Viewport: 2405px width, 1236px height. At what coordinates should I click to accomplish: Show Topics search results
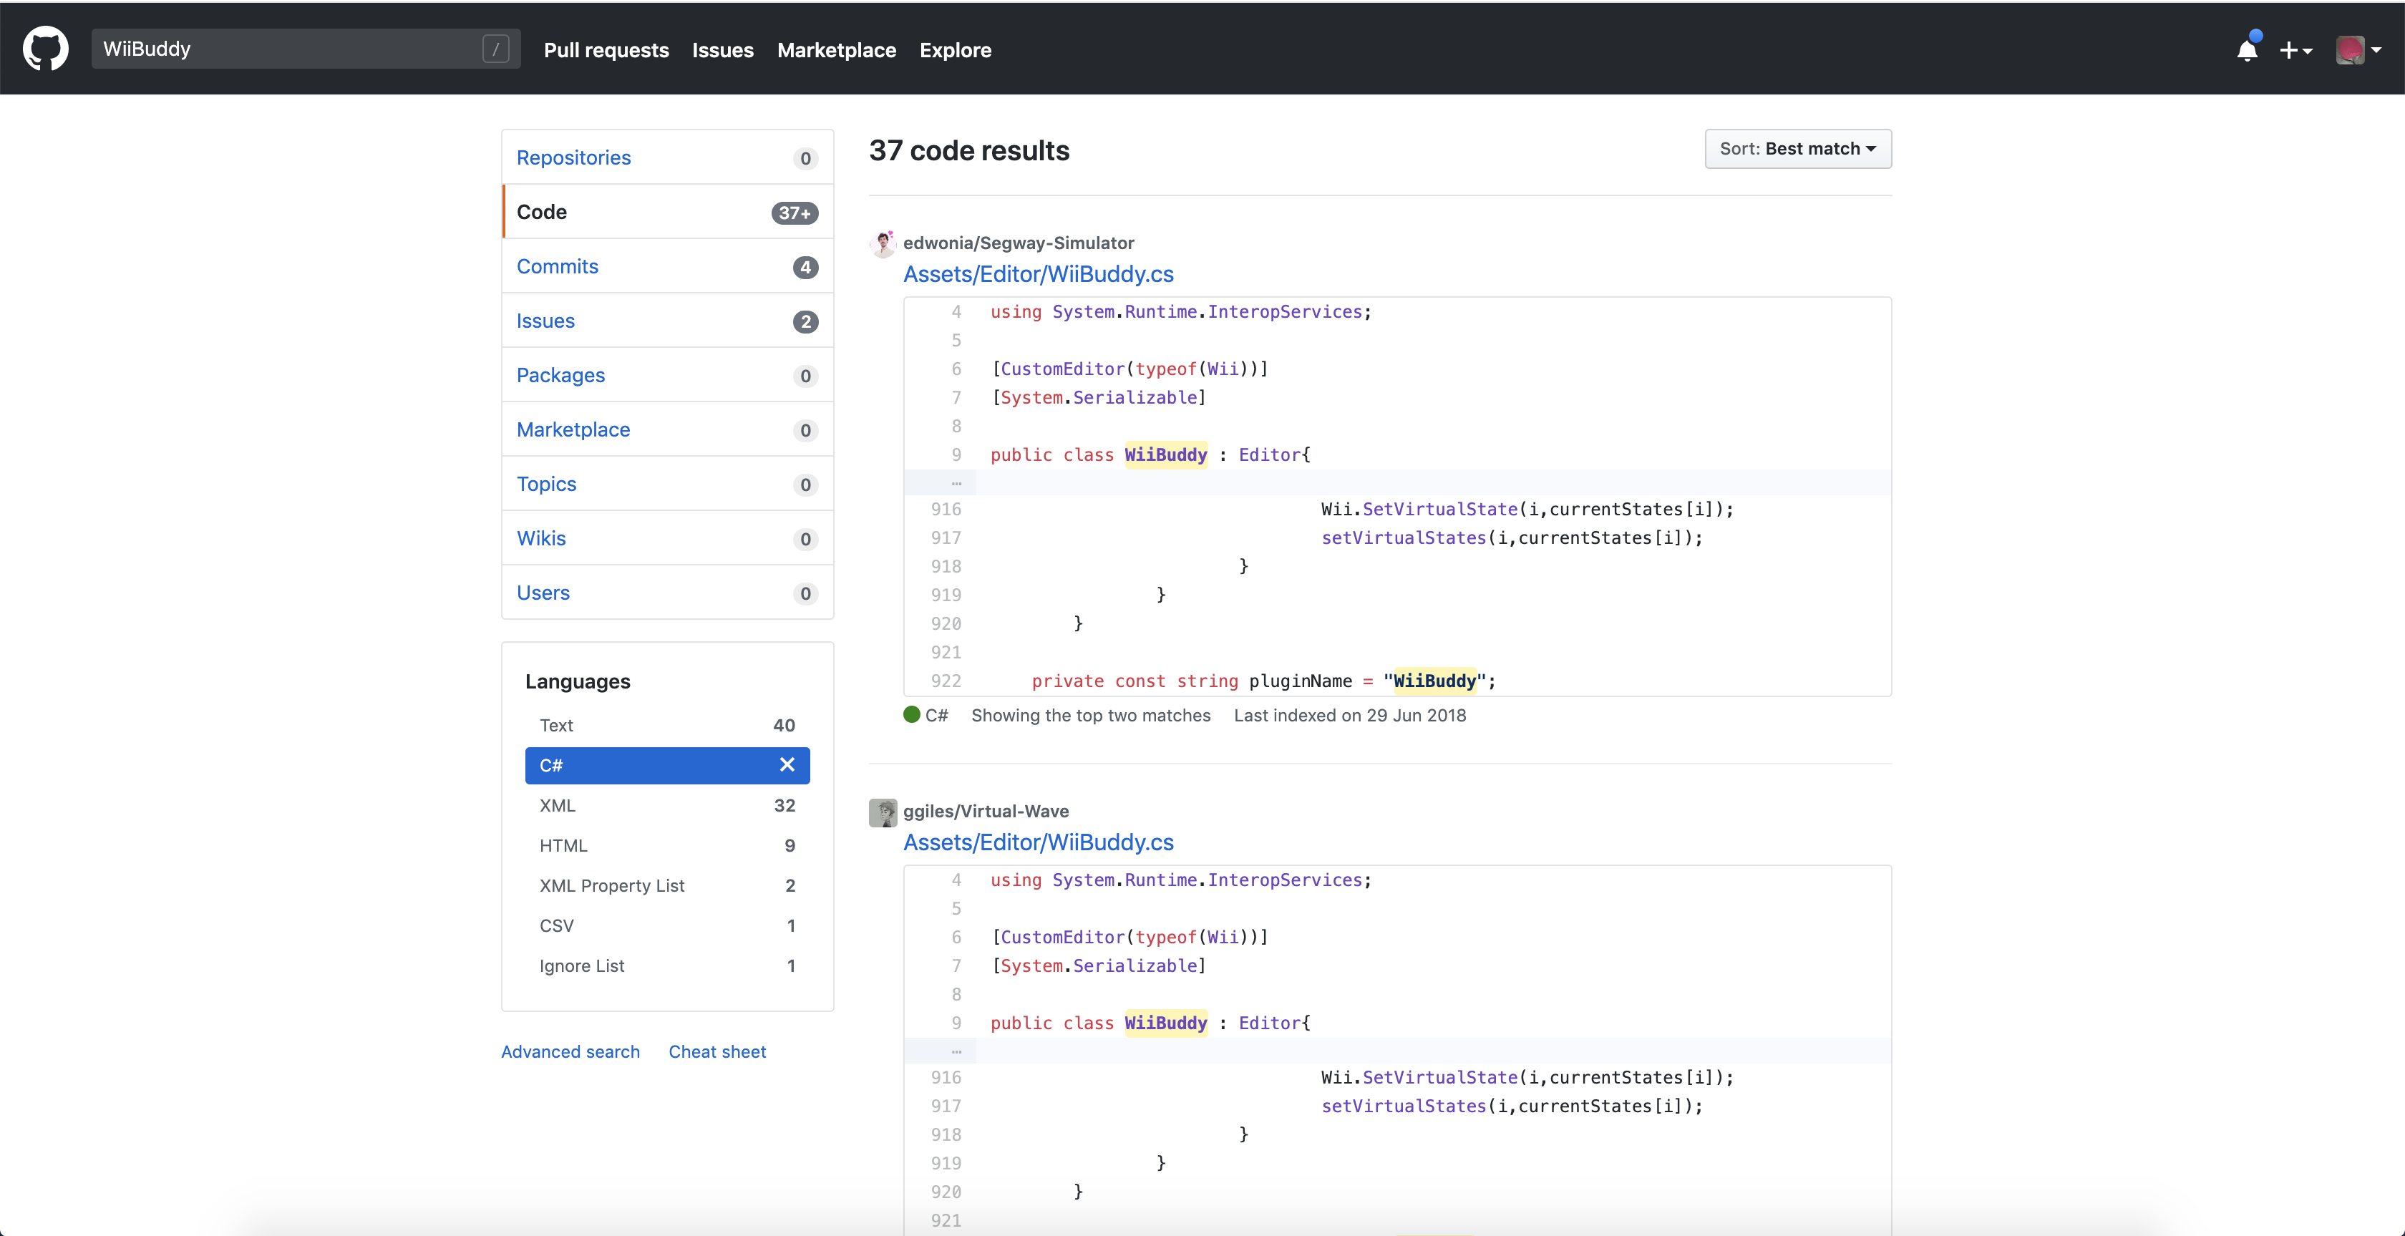pyautogui.click(x=666, y=484)
